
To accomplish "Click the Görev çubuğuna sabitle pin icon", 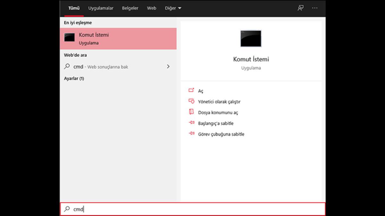I will (x=192, y=134).
